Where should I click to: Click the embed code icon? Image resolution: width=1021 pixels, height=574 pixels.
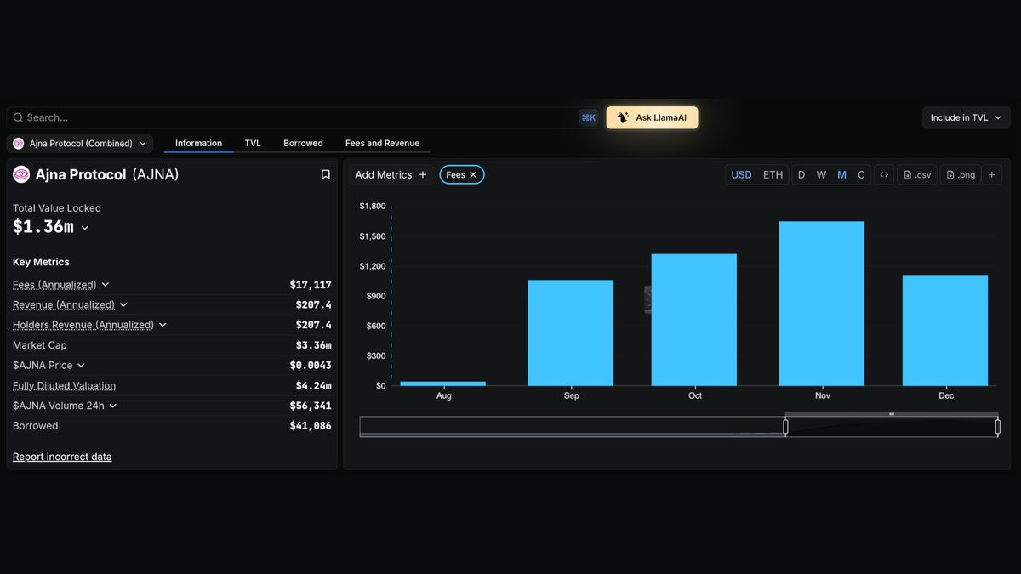pos(884,174)
